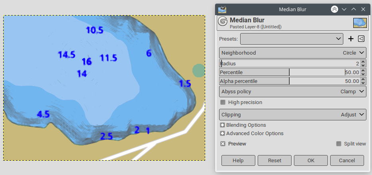Screen dimensions: 372x175
Task: Open the Neighborhood Circle dropdown
Action: point(292,53)
